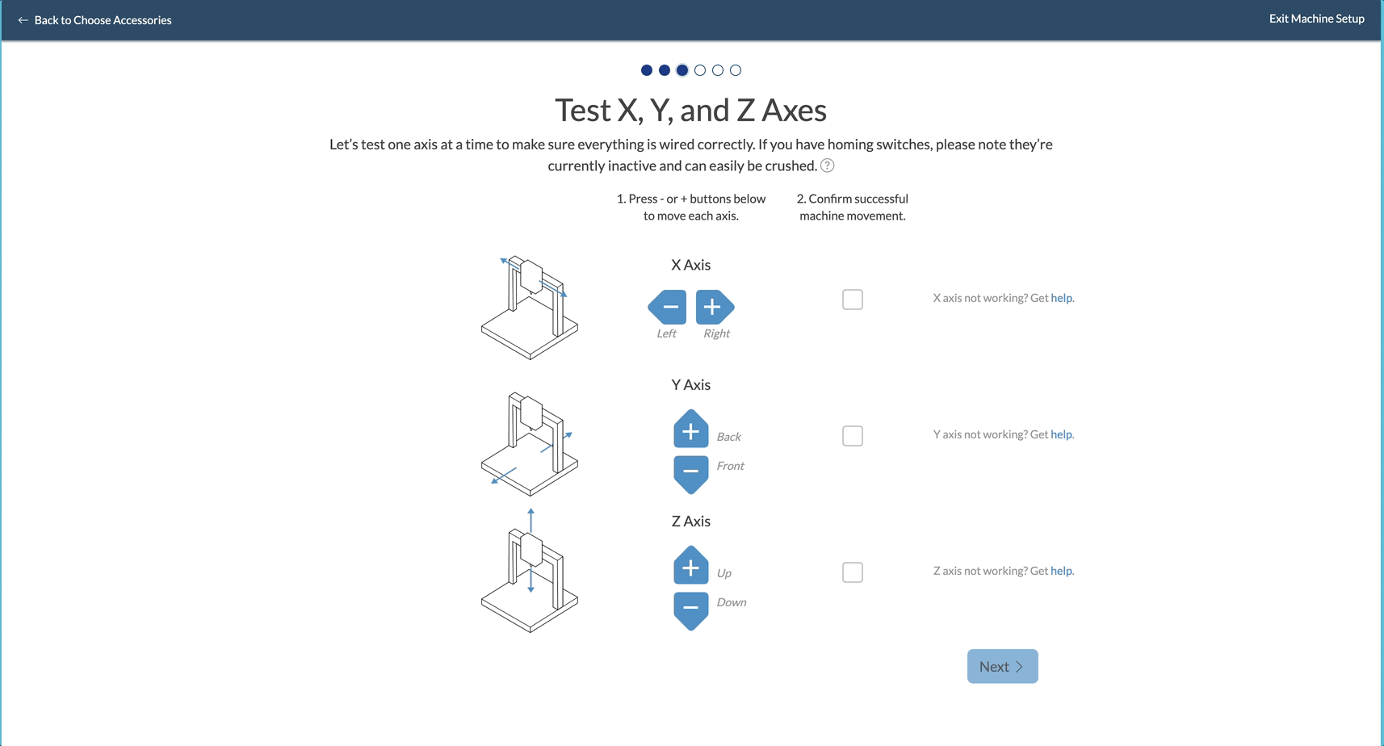Viewport: 1384px width, 746px height.
Task: Move Y axis front with minus button
Action: click(x=691, y=474)
